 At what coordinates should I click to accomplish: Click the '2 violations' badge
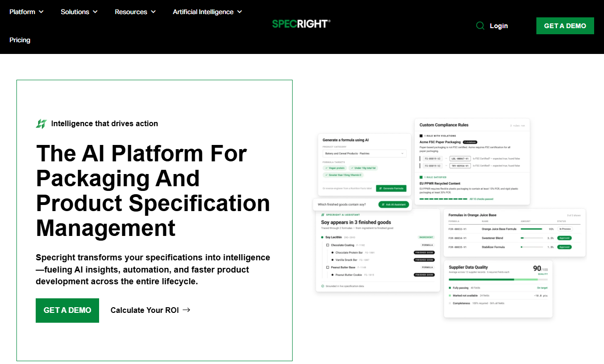[x=470, y=142]
